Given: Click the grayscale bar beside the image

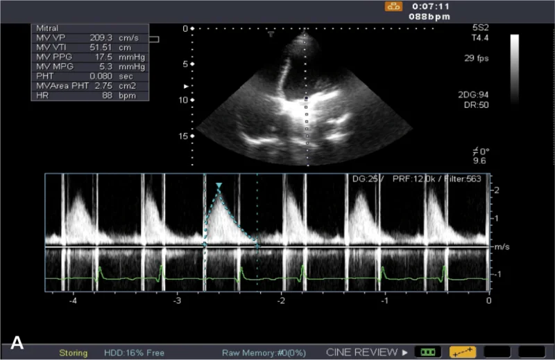Looking at the screenshot, I should (x=515, y=69).
